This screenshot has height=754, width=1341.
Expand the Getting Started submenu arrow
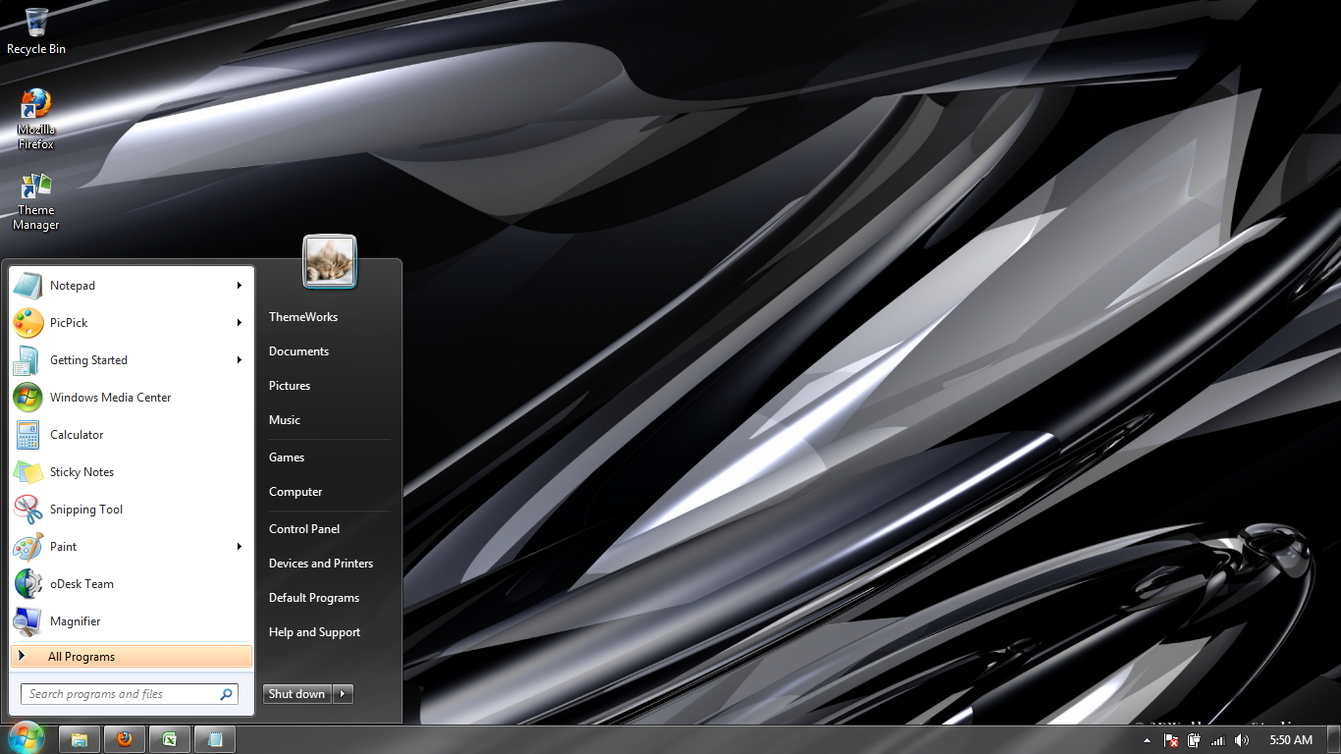click(x=239, y=360)
